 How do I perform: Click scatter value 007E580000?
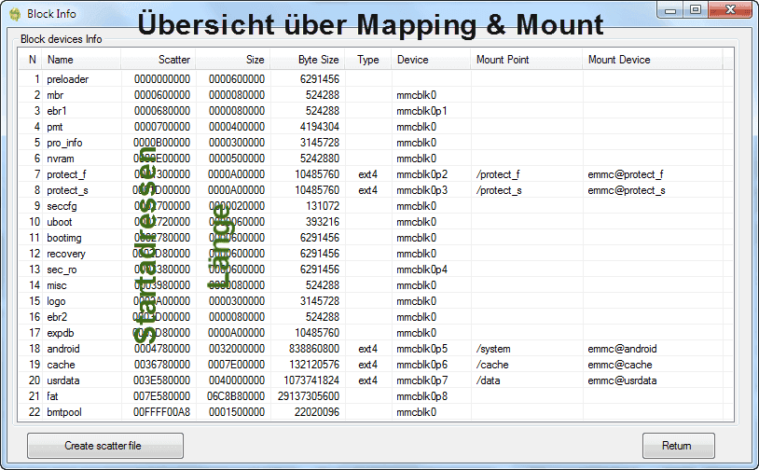161,396
